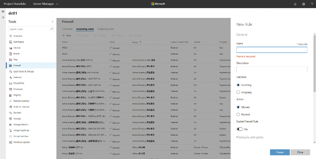316x159 pixels.
Task: Open the Remote Desktop tool icon
Action: [x=10, y=101]
